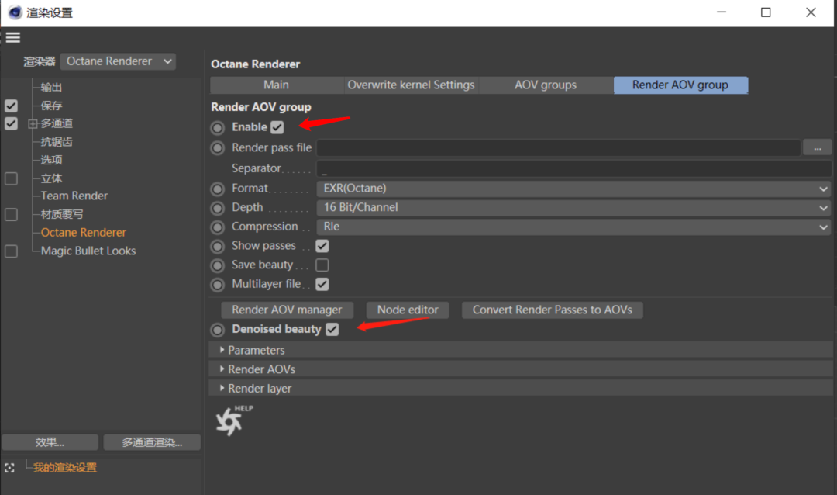837x495 pixels.
Task: Open the Compression Rle dropdown
Action: point(573,227)
